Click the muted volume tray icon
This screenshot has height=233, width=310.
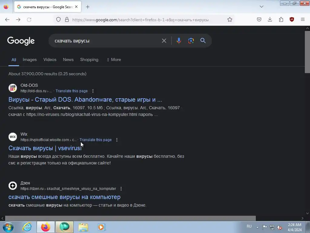coord(279,227)
